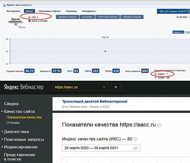190x163 pixels.
Task: Click the Средняя позиция value 30.75
Action: (x=29, y=71)
